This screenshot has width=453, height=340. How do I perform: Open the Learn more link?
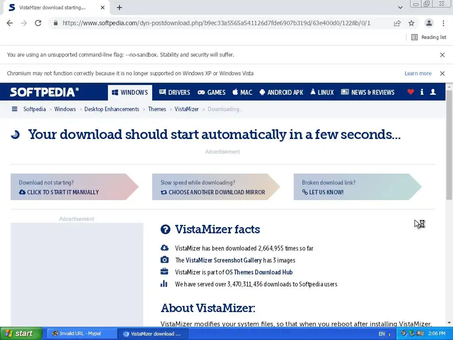tap(418, 73)
